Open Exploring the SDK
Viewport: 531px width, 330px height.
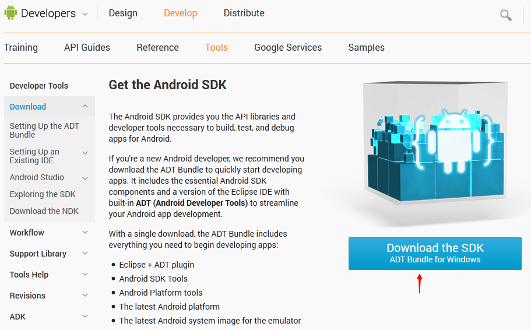(43, 194)
